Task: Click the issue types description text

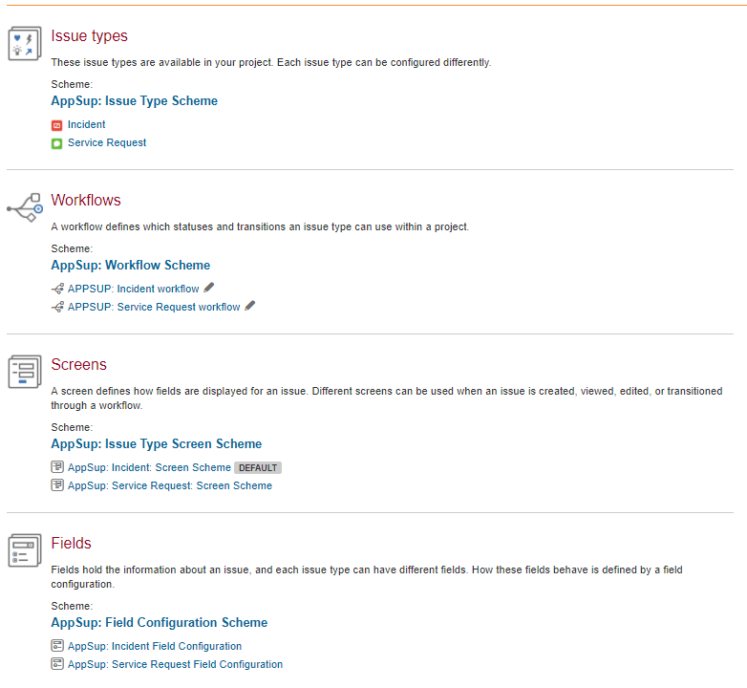Action: pyautogui.click(x=271, y=63)
